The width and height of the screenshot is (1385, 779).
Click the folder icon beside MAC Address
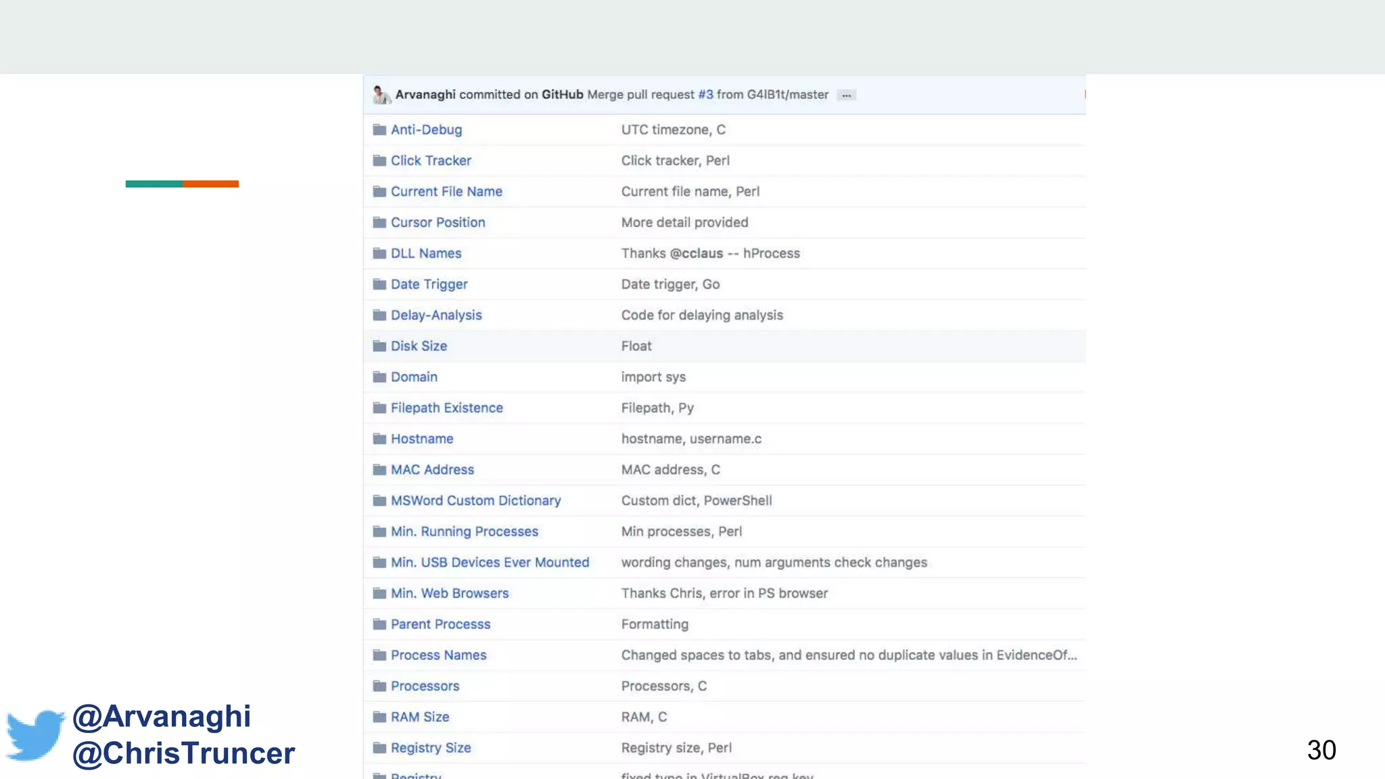tap(379, 470)
